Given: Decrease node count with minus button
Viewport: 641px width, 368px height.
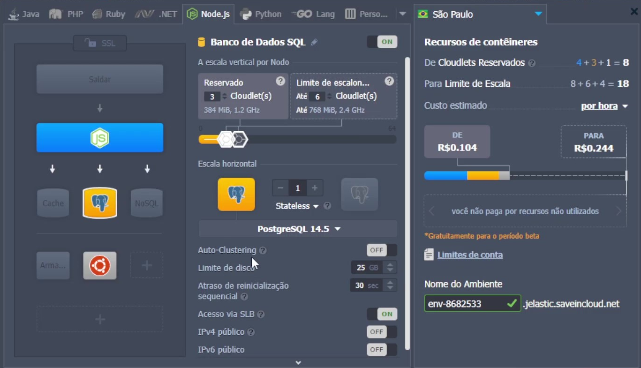Looking at the screenshot, I should pyautogui.click(x=280, y=188).
